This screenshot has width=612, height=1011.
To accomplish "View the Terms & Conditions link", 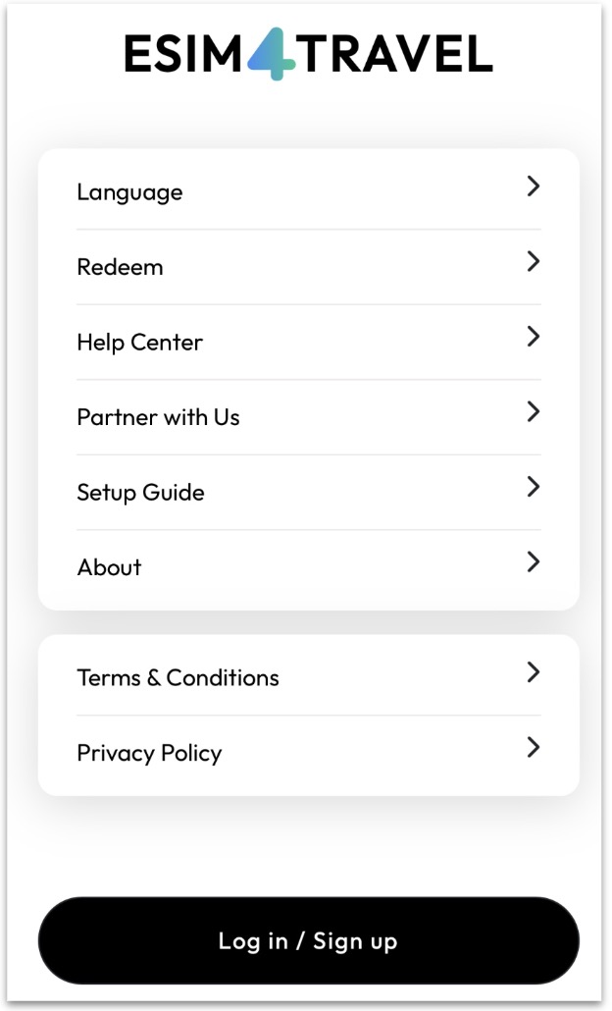I will [178, 678].
